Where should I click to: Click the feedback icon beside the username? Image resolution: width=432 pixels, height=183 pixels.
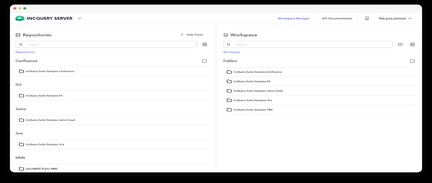[x=367, y=18]
